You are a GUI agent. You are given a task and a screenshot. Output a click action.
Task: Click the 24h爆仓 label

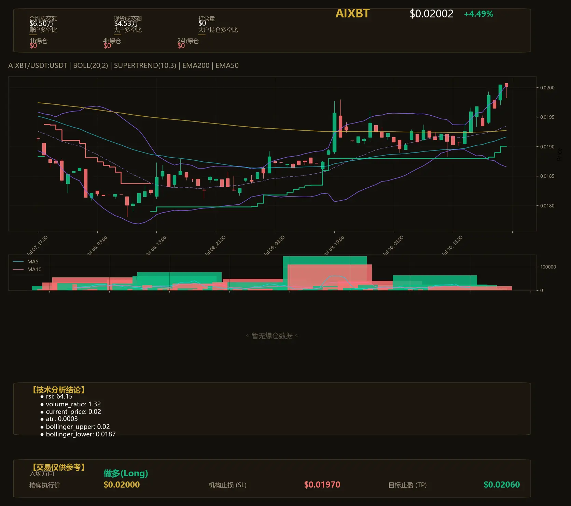[188, 41]
